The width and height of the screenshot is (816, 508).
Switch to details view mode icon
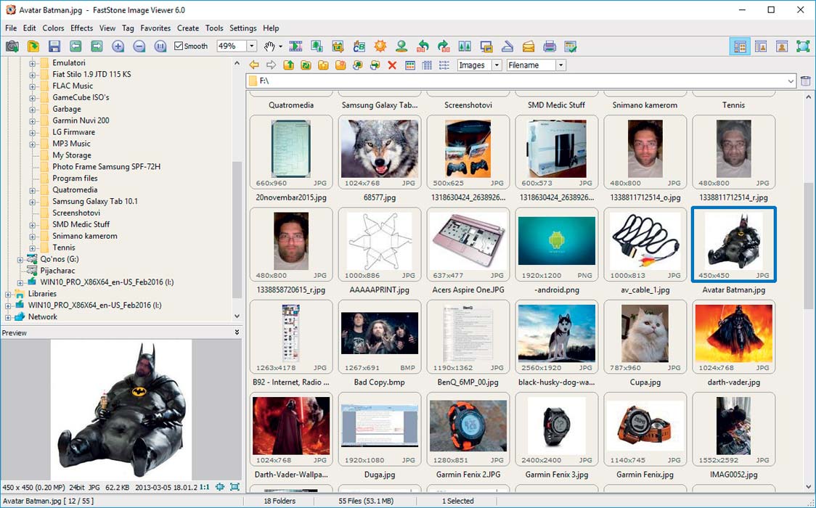tap(428, 65)
